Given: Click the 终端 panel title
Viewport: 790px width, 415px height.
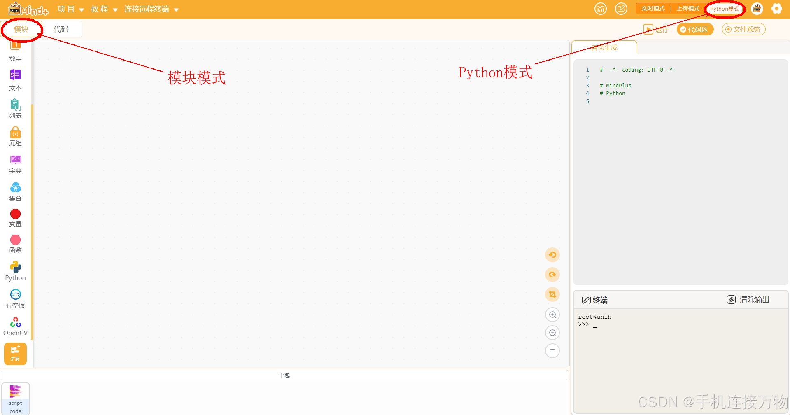Looking at the screenshot, I should (x=600, y=300).
